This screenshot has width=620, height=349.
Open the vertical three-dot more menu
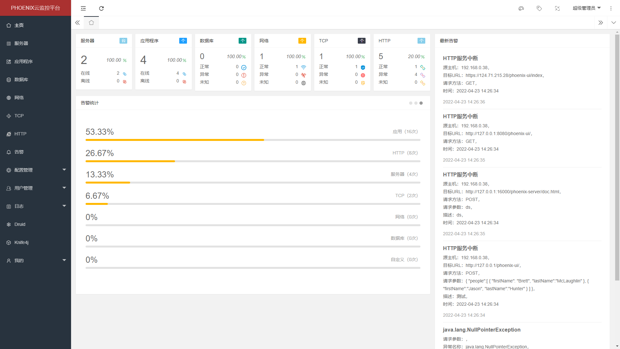pyautogui.click(x=611, y=8)
